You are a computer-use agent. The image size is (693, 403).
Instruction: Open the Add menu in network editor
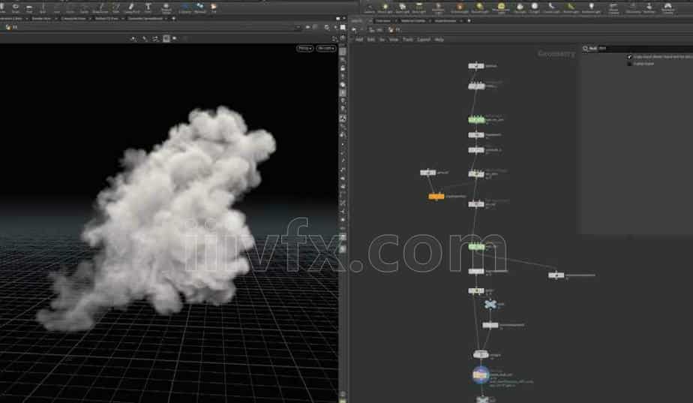pyautogui.click(x=359, y=39)
